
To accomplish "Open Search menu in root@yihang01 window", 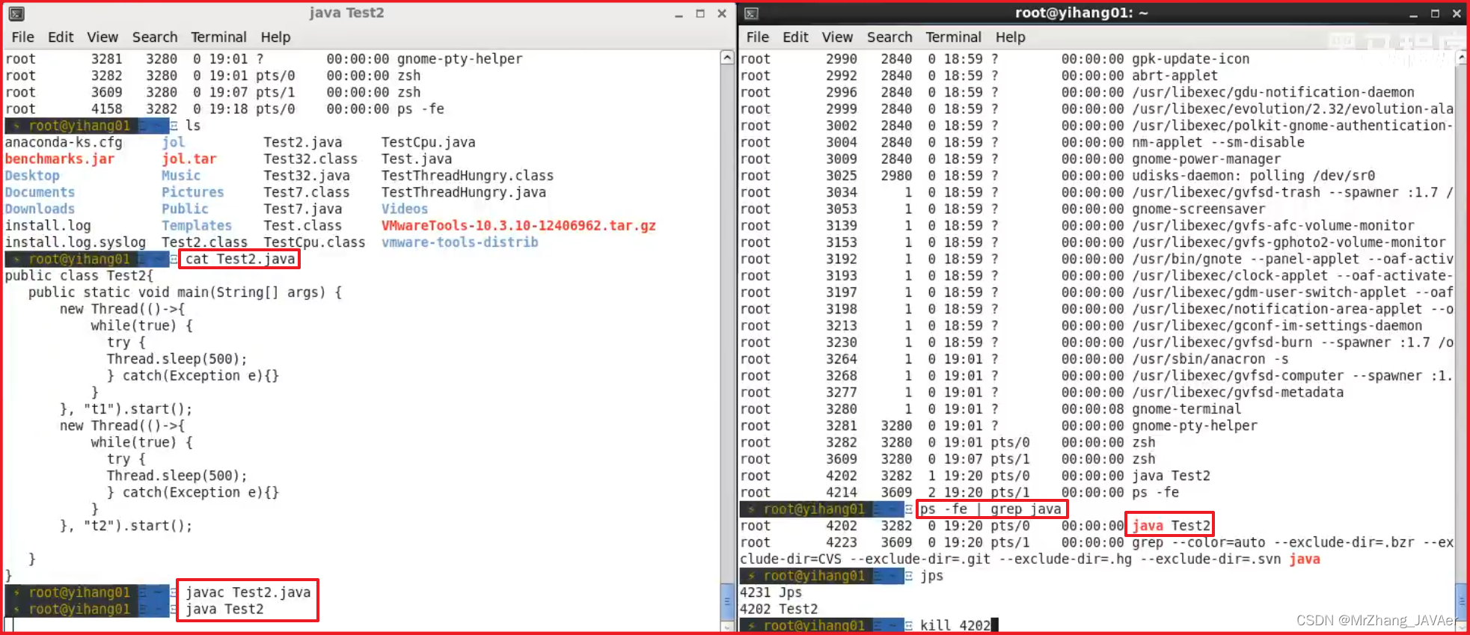I will 889,37.
